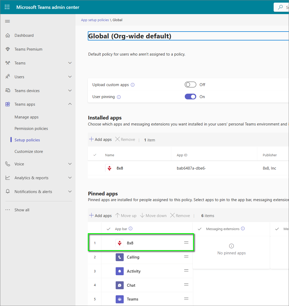Screen dimensions: 289x306
Task: Collapse the Teams apps section
Action: tap(70, 104)
